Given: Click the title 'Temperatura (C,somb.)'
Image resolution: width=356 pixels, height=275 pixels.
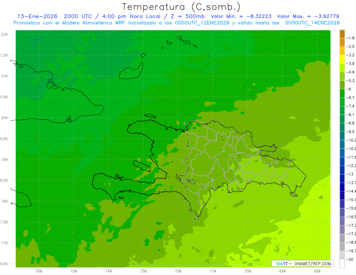Looking at the screenshot, I should pos(181,7).
